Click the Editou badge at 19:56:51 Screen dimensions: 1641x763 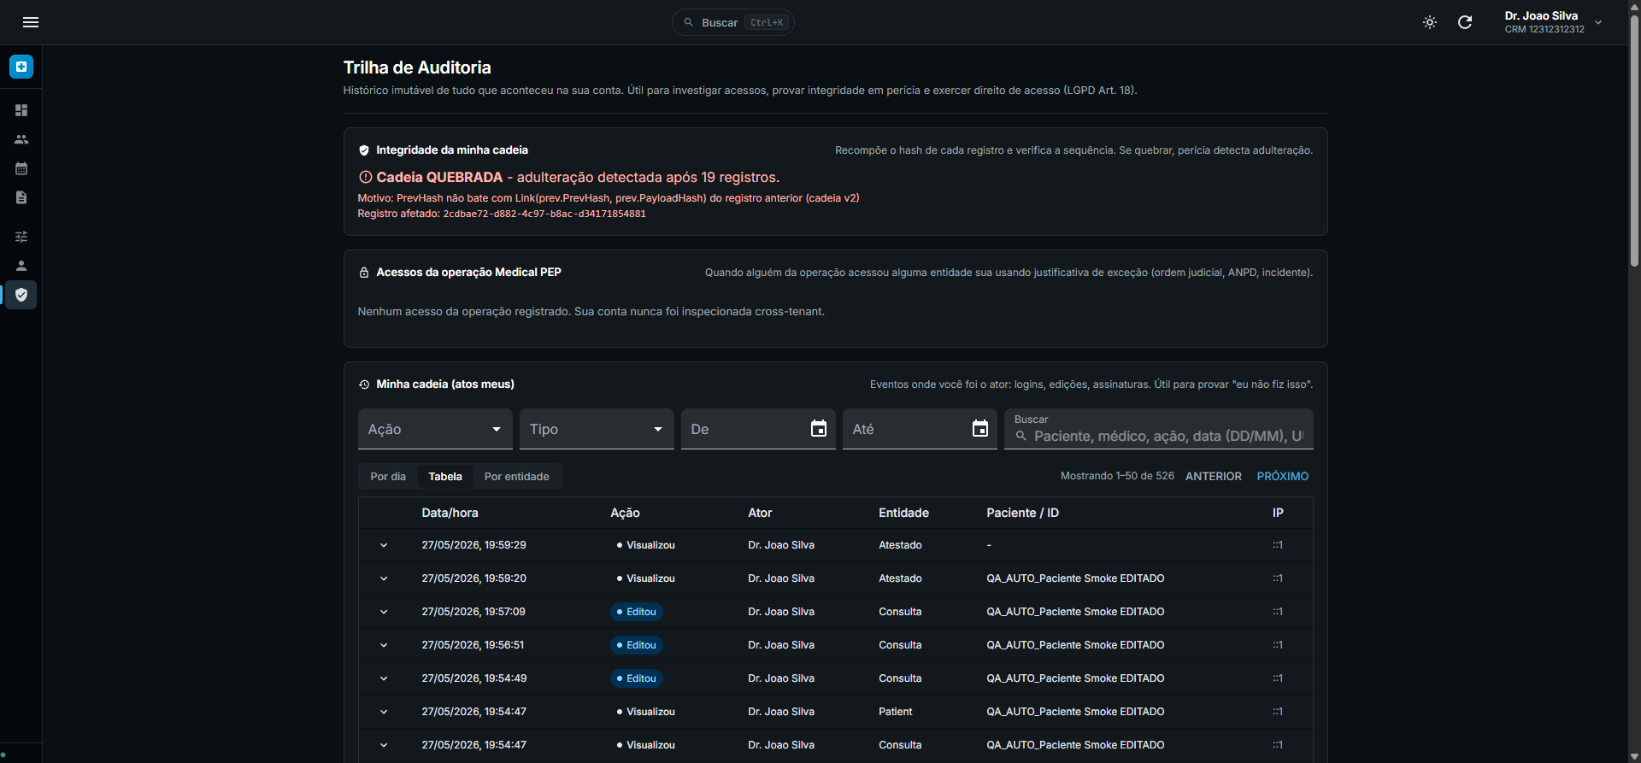tap(637, 645)
